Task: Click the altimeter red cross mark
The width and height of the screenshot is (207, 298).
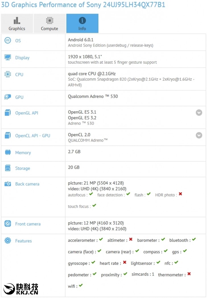Action: tap(131, 239)
